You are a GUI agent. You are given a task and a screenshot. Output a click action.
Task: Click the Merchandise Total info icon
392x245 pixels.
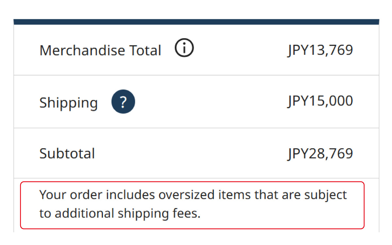(184, 49)
